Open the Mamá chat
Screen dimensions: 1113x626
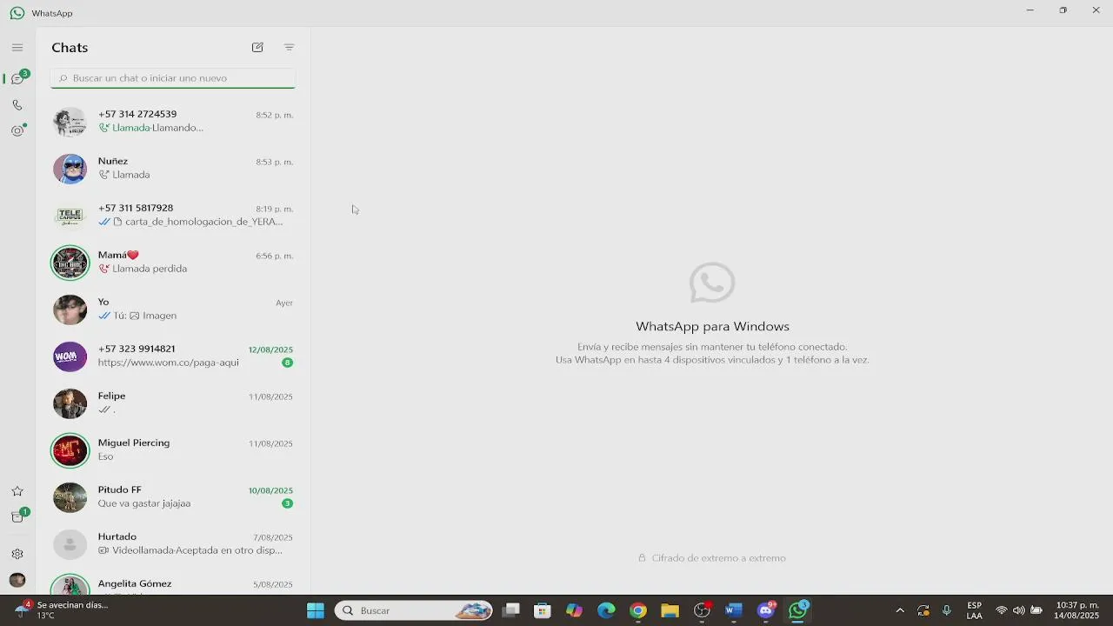[x=173, y=262]
